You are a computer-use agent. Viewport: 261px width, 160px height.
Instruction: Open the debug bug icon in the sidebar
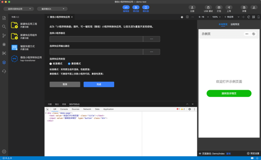point(4,44)
